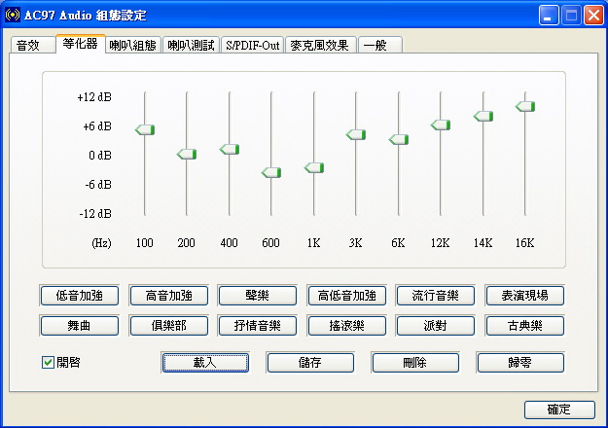This screenshot has width=608, height=428.
Task: Reset equalizer with 歸零 button
Action: 519,363
